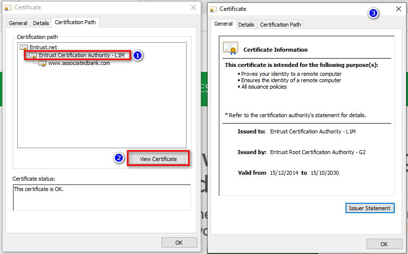Click OK in the left Certificate window

click(179, 243)
